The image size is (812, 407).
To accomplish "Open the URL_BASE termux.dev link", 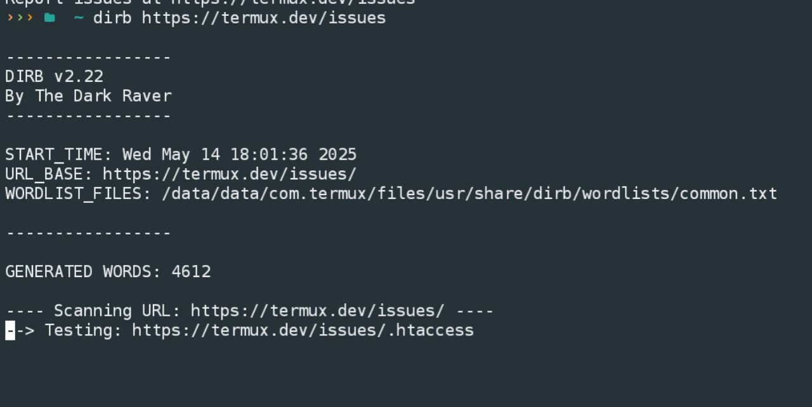I will coord(230,174).
